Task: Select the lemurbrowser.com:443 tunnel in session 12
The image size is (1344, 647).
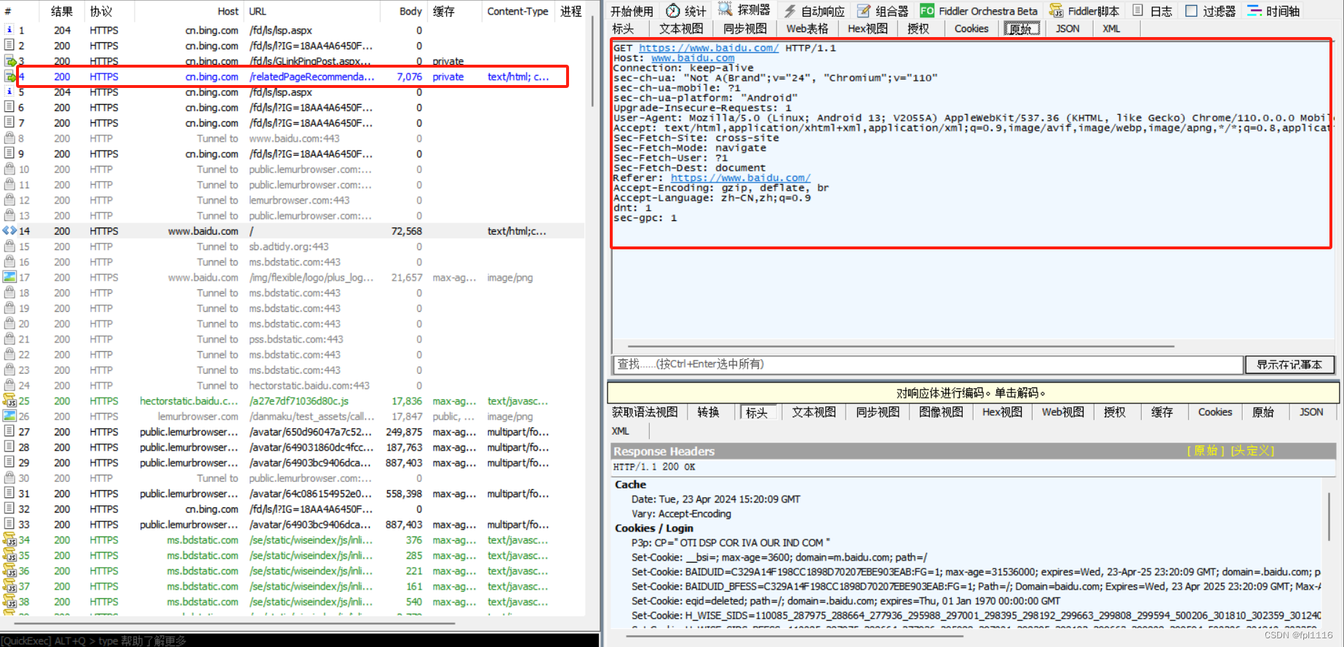Action: point(299,200)
